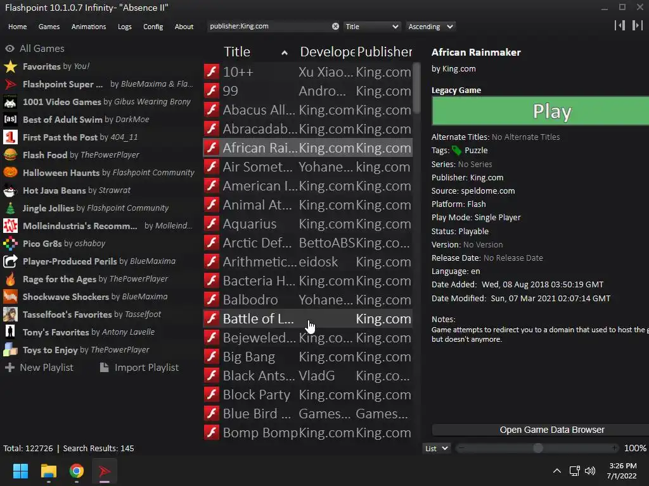
Task: Select the Animal At... game row
Action: point(307,204)
